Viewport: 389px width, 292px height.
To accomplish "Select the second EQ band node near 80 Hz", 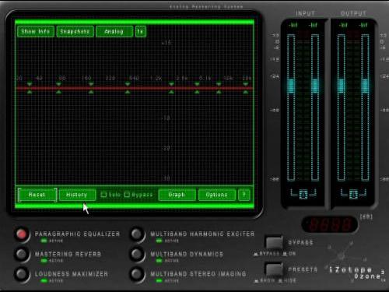I will [x=58, y=88].
